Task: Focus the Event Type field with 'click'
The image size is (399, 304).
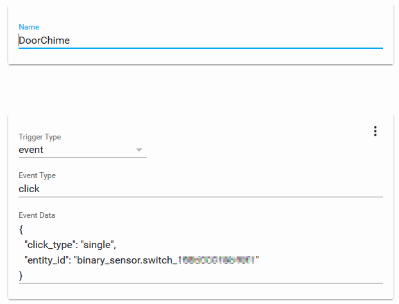Action: pos(201,189)
